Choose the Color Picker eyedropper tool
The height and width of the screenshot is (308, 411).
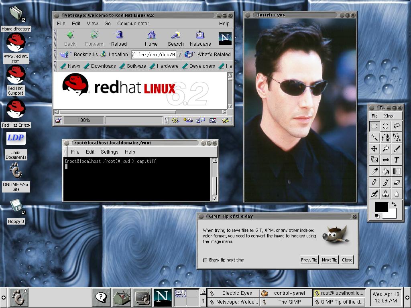[374, 171]
